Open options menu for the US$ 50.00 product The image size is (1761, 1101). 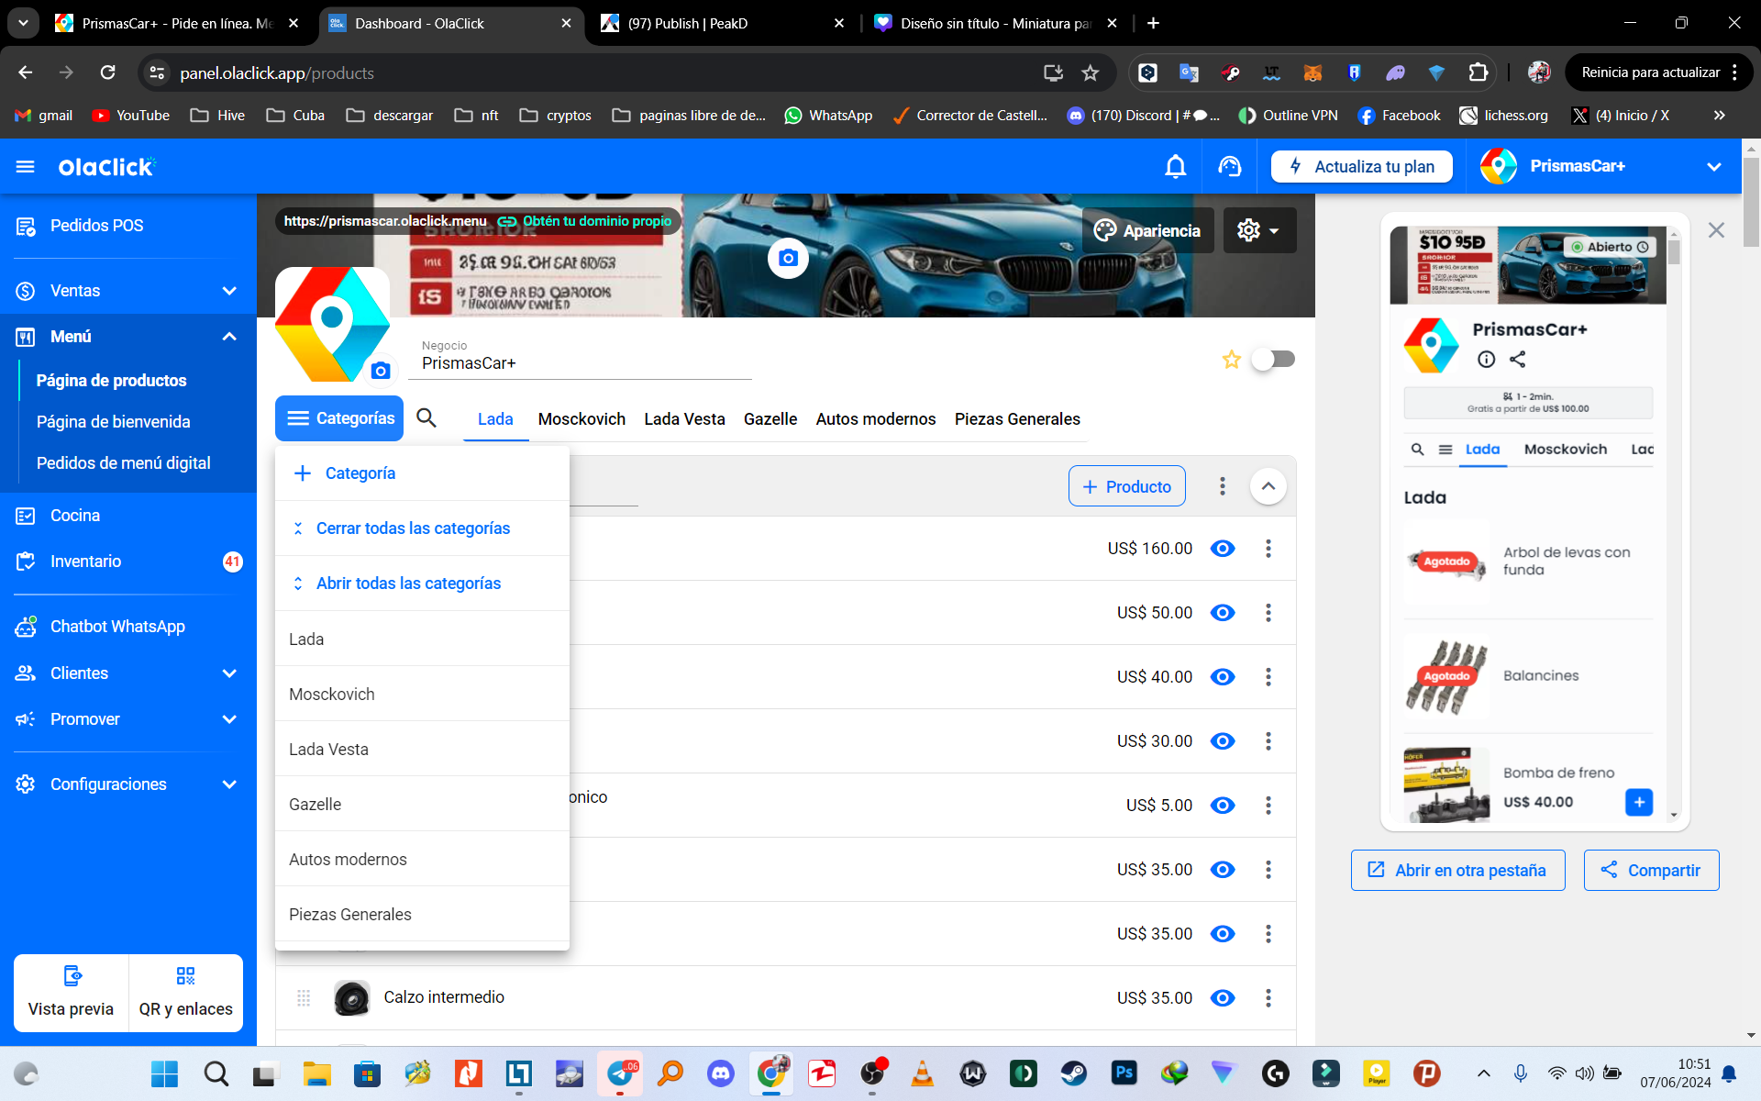click(1268, 612)
